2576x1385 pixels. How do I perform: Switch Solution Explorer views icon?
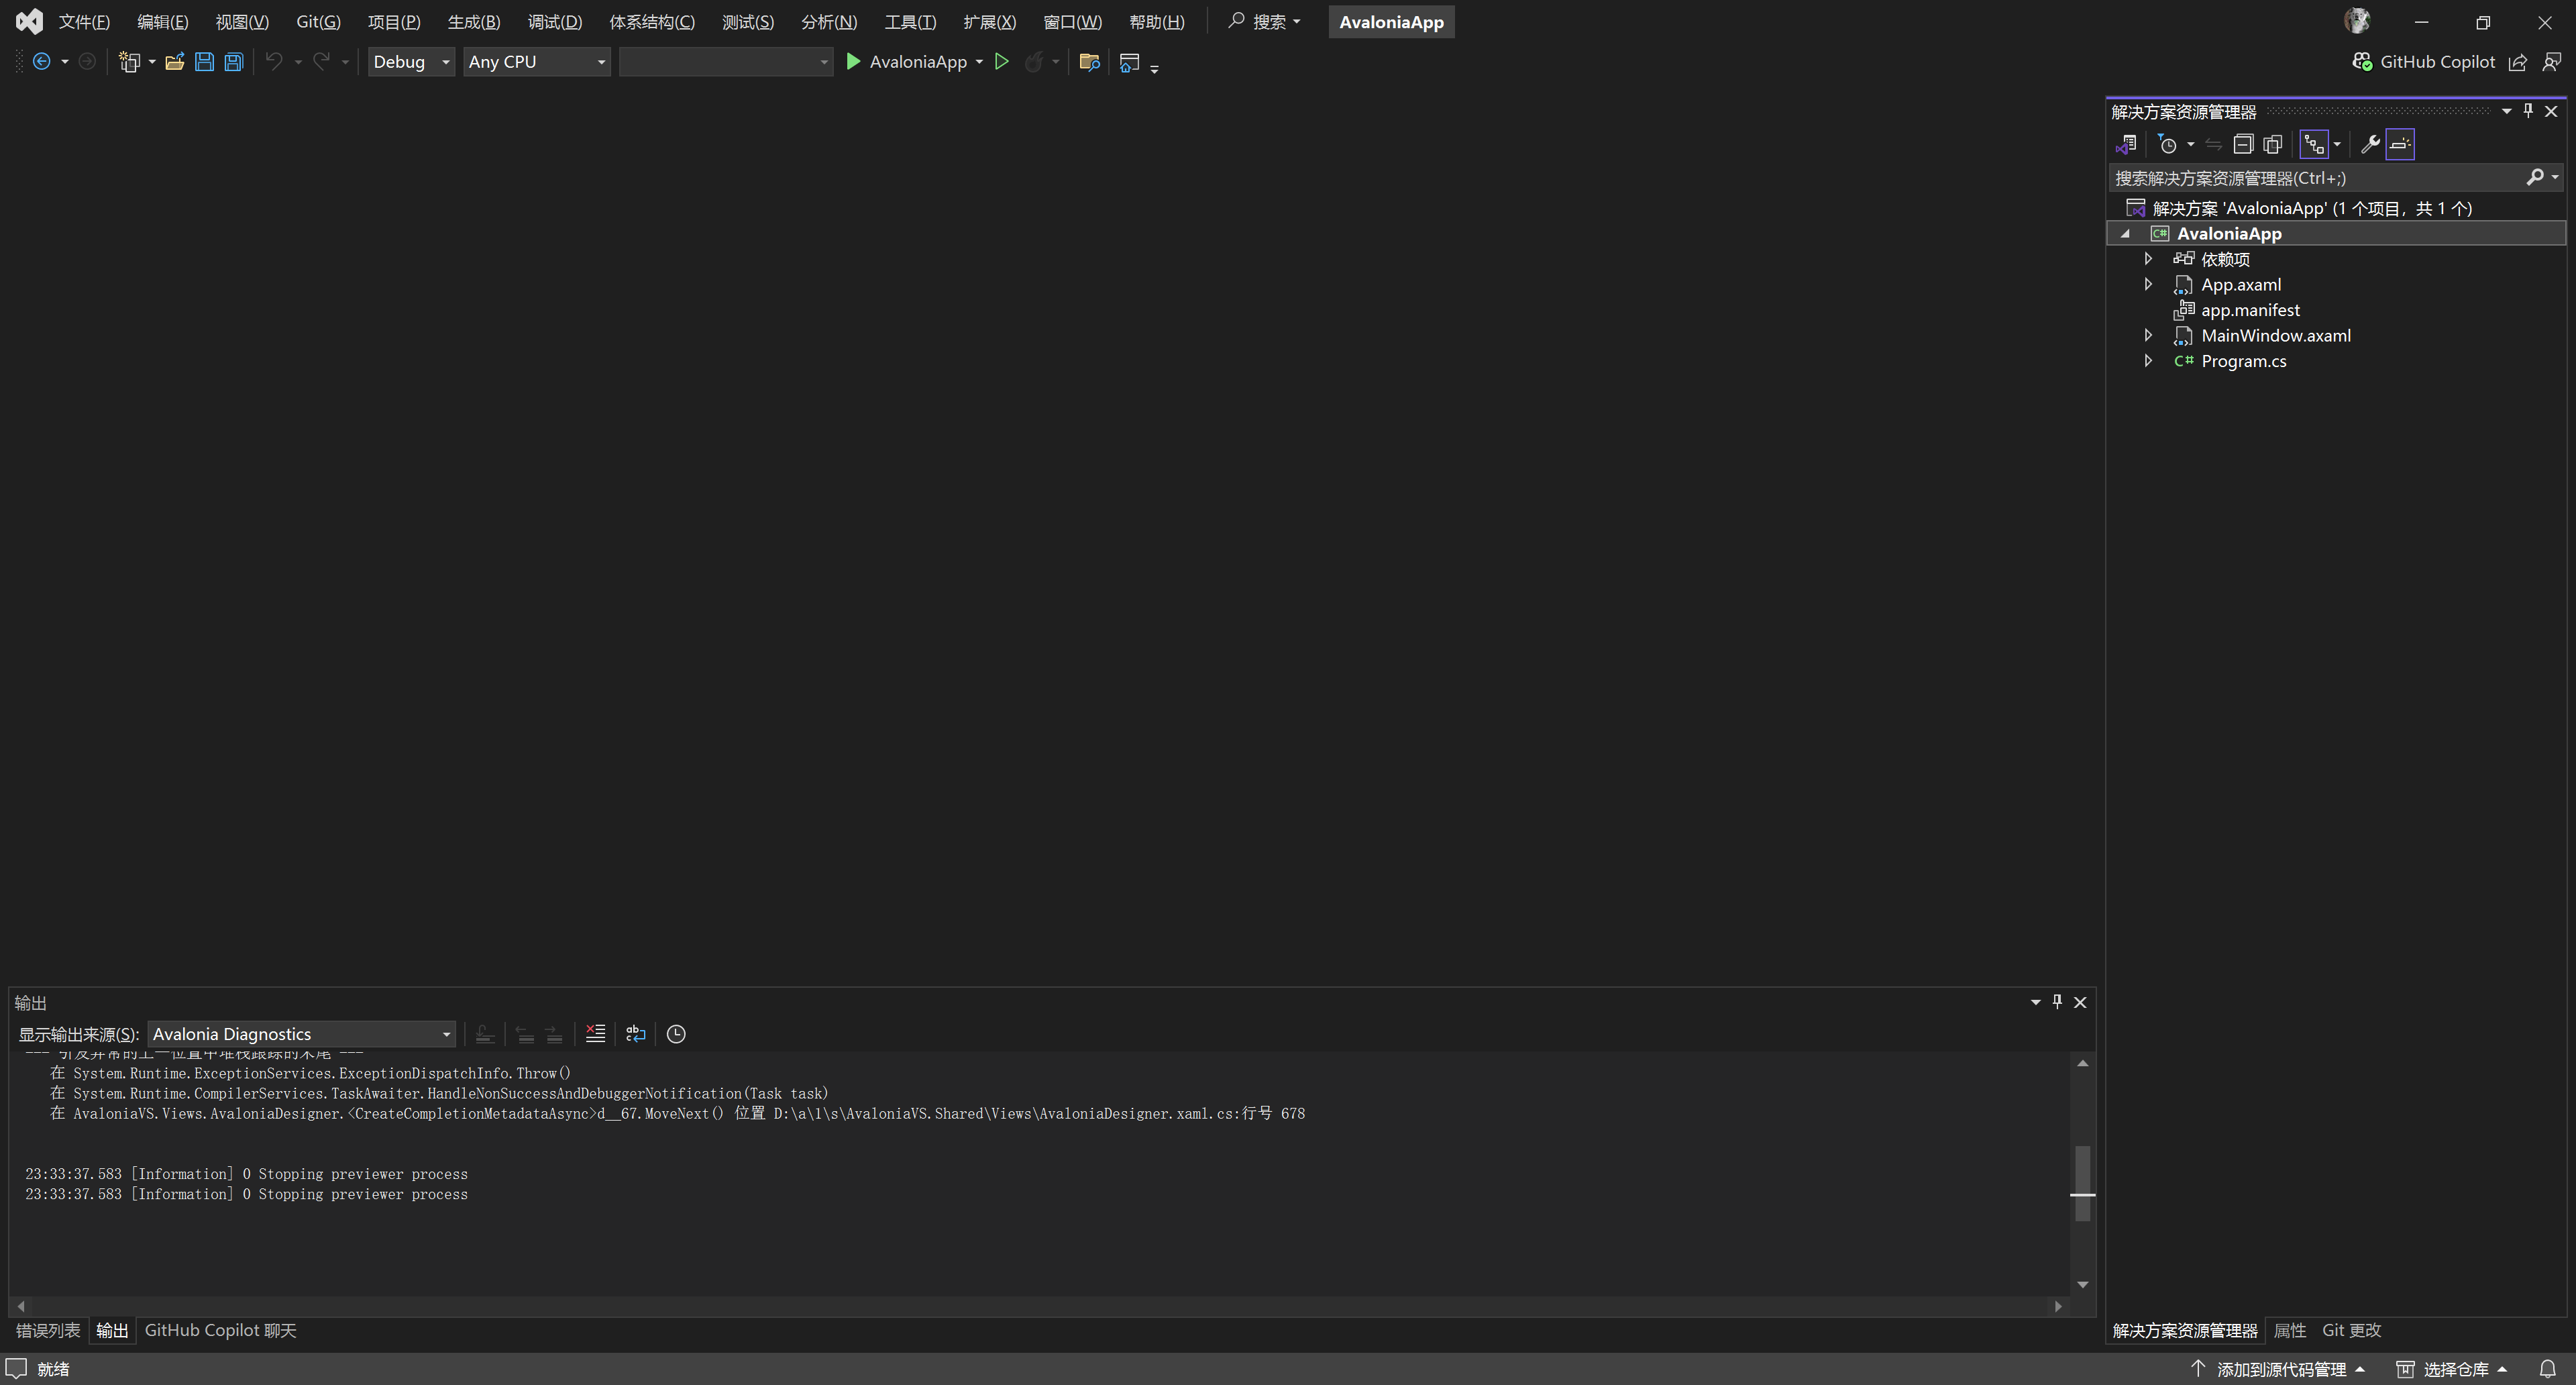pyautogui.click(x=2127, y=144)
